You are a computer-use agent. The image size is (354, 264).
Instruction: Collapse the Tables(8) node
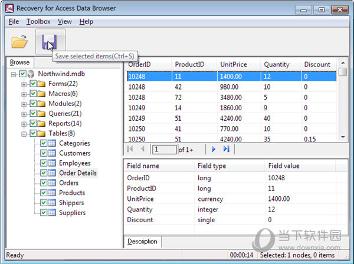click(x=24, y=134)
